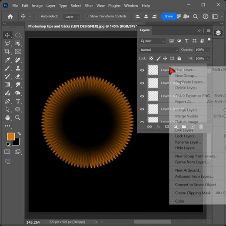Click align left edges button

[x=138, y=17]
